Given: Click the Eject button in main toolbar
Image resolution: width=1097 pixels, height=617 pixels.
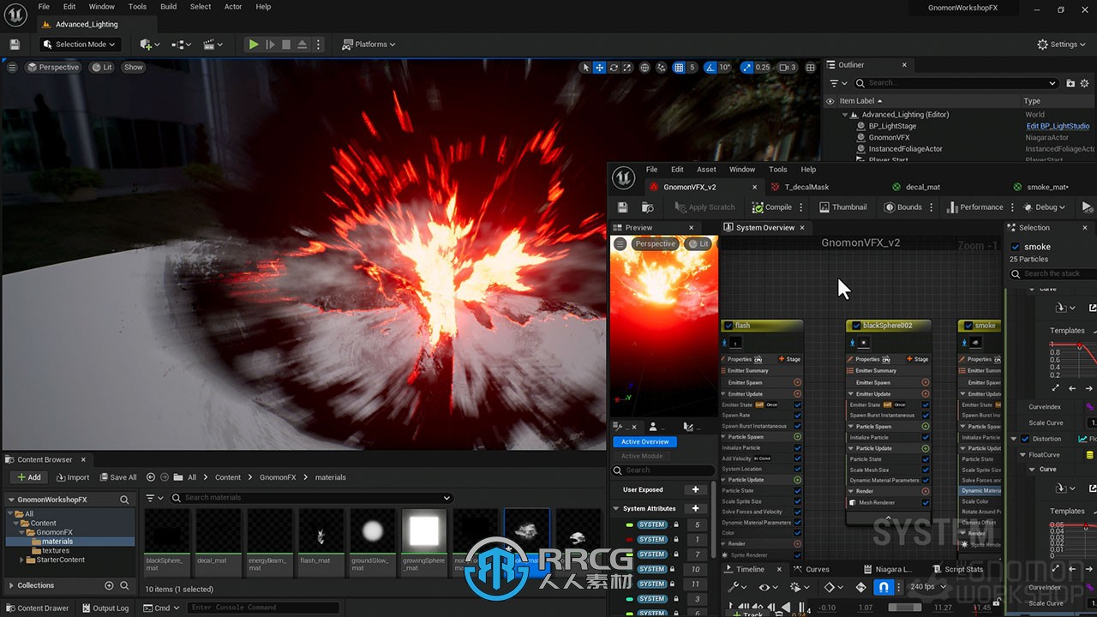Looking at the screenshot, I should [x=303, y=45].
